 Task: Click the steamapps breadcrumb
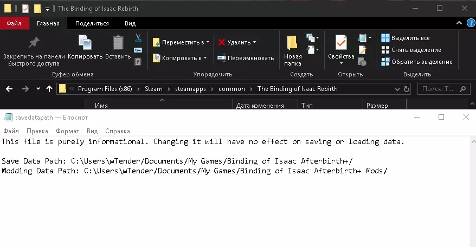(190, 89)
